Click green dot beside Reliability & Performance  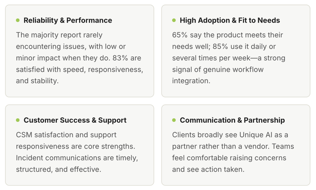point(18,20)
